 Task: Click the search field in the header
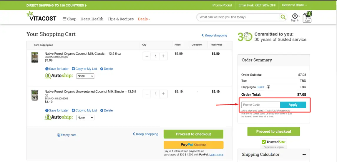point(239,17)
